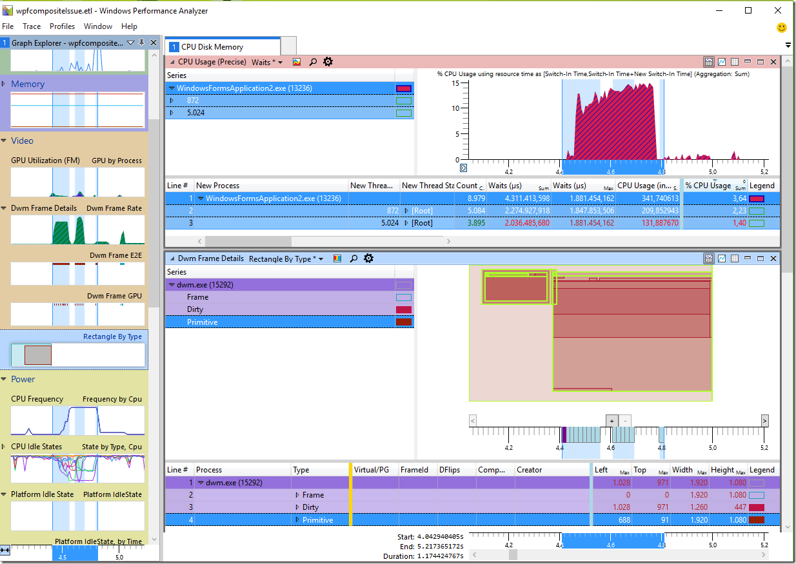
Task: Open the Help menu
Action: coord(129,26)
